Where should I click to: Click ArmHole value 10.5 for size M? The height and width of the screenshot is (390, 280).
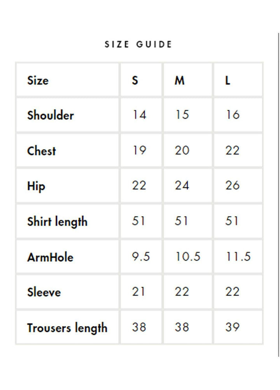click(187, 257)
